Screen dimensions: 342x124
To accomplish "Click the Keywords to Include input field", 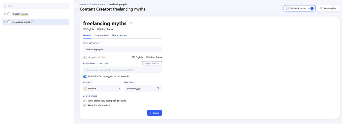I will coord(122,70).
